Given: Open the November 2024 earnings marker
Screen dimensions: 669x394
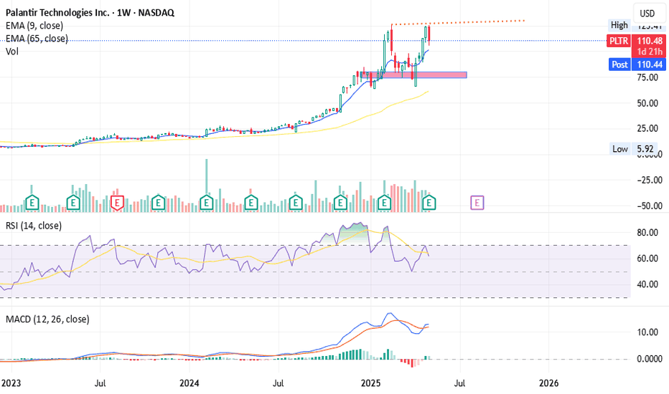Looking at the screenshot, I should coord(340,203).
